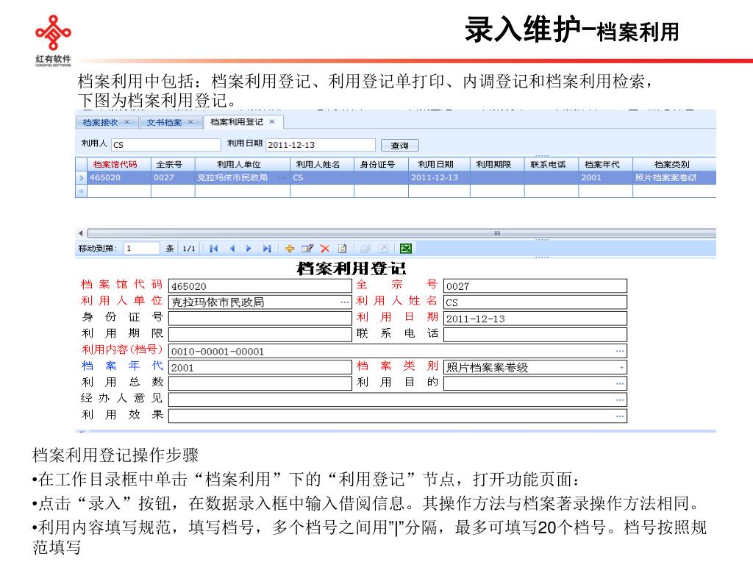Click the 利用总数 form field
The image size is (753, 565).
click(260, 383)
